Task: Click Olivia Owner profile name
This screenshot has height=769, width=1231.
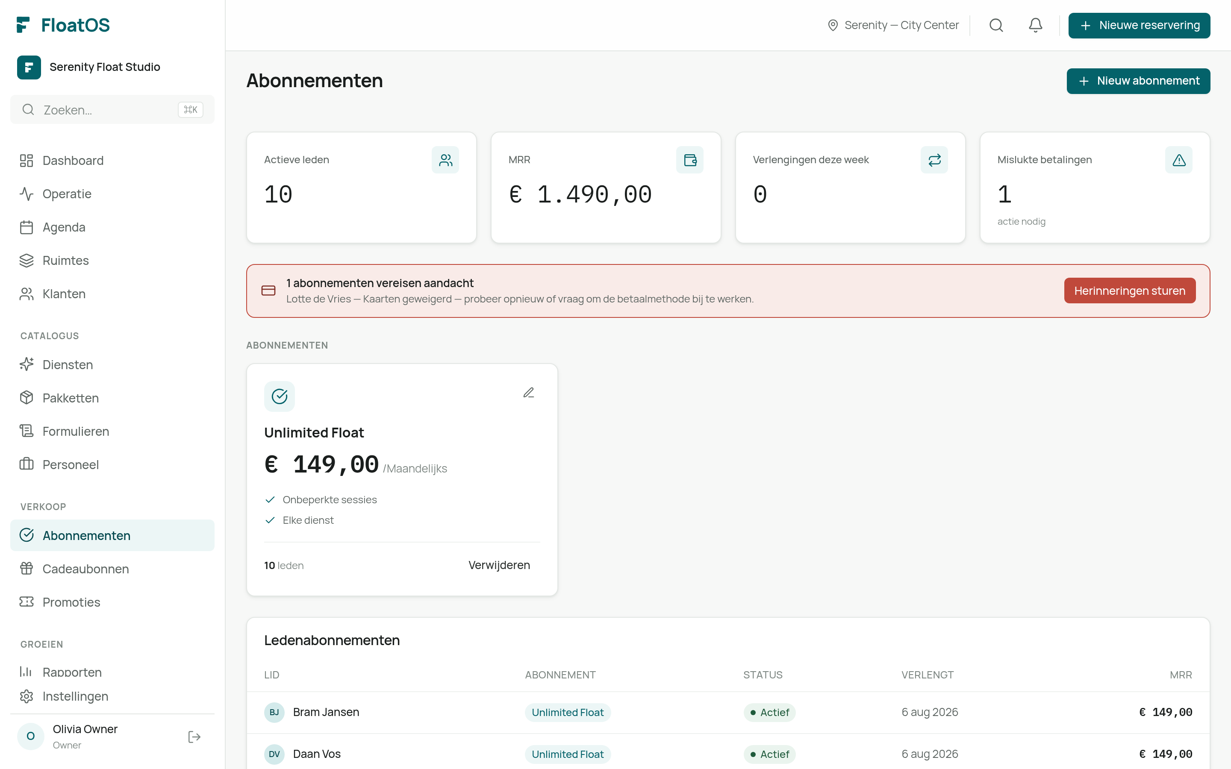Action: pyautogui.click(x=85, y=729)
